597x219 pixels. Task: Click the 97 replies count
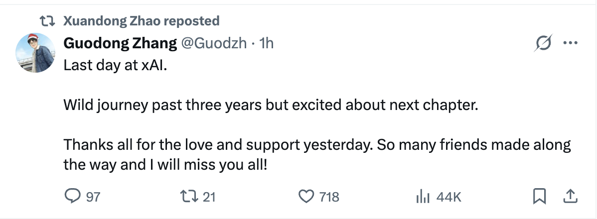pyautogui.click(x=93, y=198)
